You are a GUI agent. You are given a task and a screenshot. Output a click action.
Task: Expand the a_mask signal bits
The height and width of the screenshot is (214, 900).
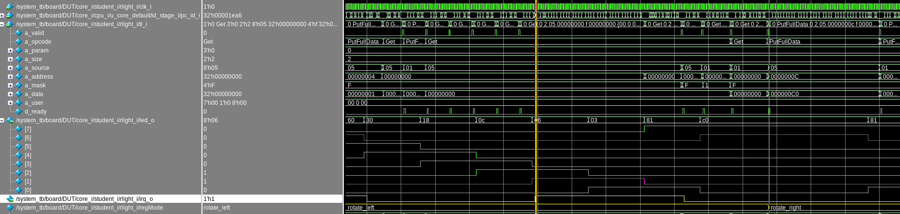tap(10, 85)
